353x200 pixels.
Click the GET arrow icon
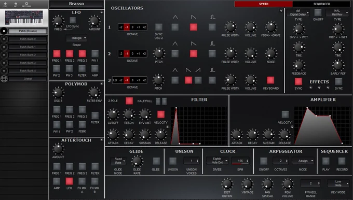16,4
